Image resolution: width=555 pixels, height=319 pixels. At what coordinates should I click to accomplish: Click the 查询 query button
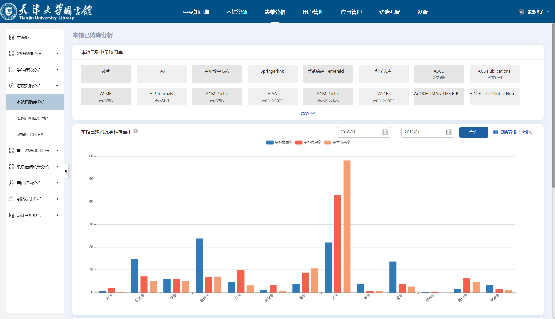coord(474,132)
